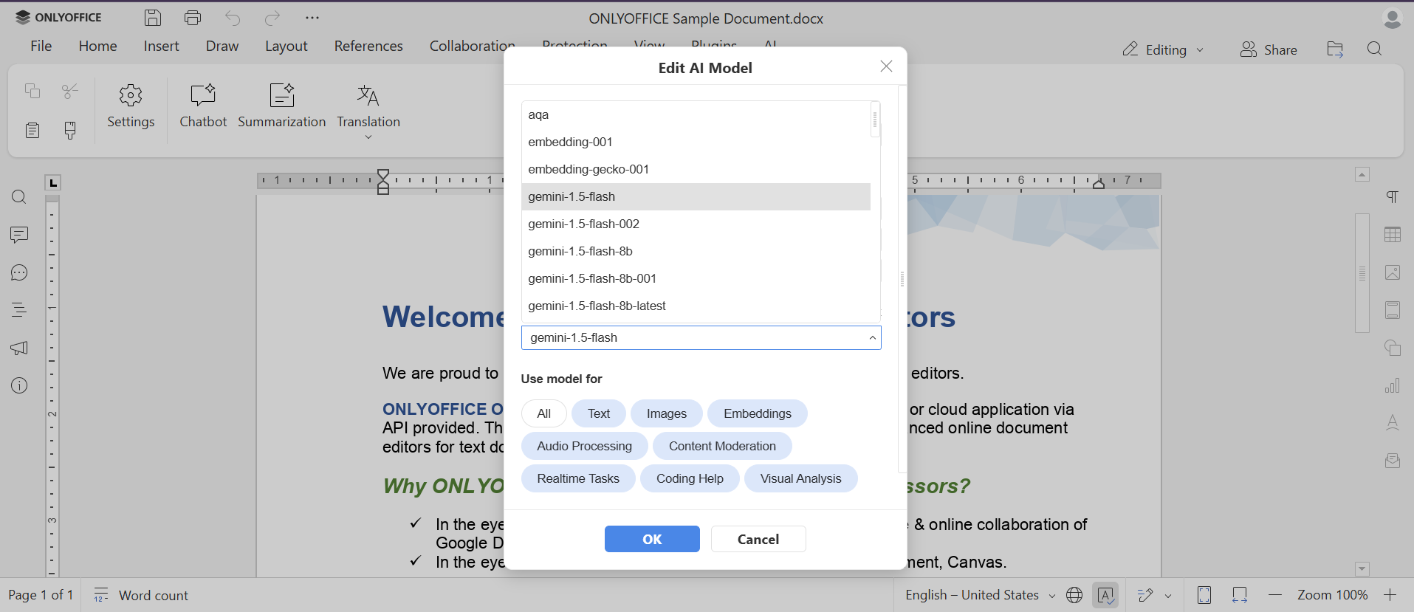The height and width of the screenshot is (612, 1414).
Task: Open header and footer settings icon
Action: coord(1393,310)
